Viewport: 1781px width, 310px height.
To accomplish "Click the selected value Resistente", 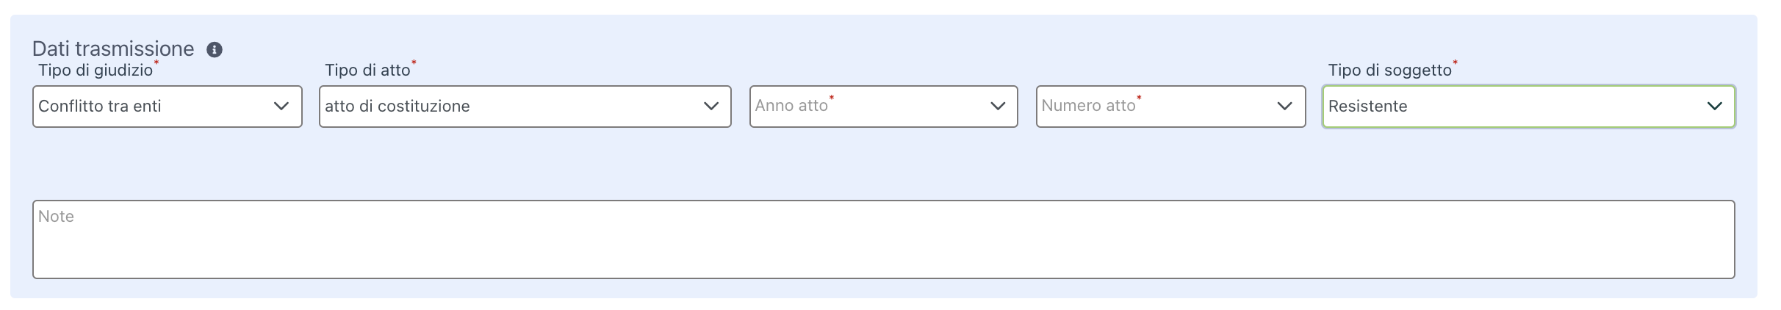I will (1367, 107).
